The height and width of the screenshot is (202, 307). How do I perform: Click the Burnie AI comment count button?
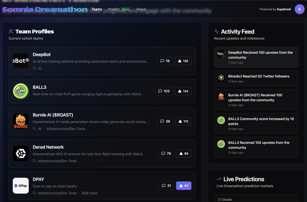(165, 121)
